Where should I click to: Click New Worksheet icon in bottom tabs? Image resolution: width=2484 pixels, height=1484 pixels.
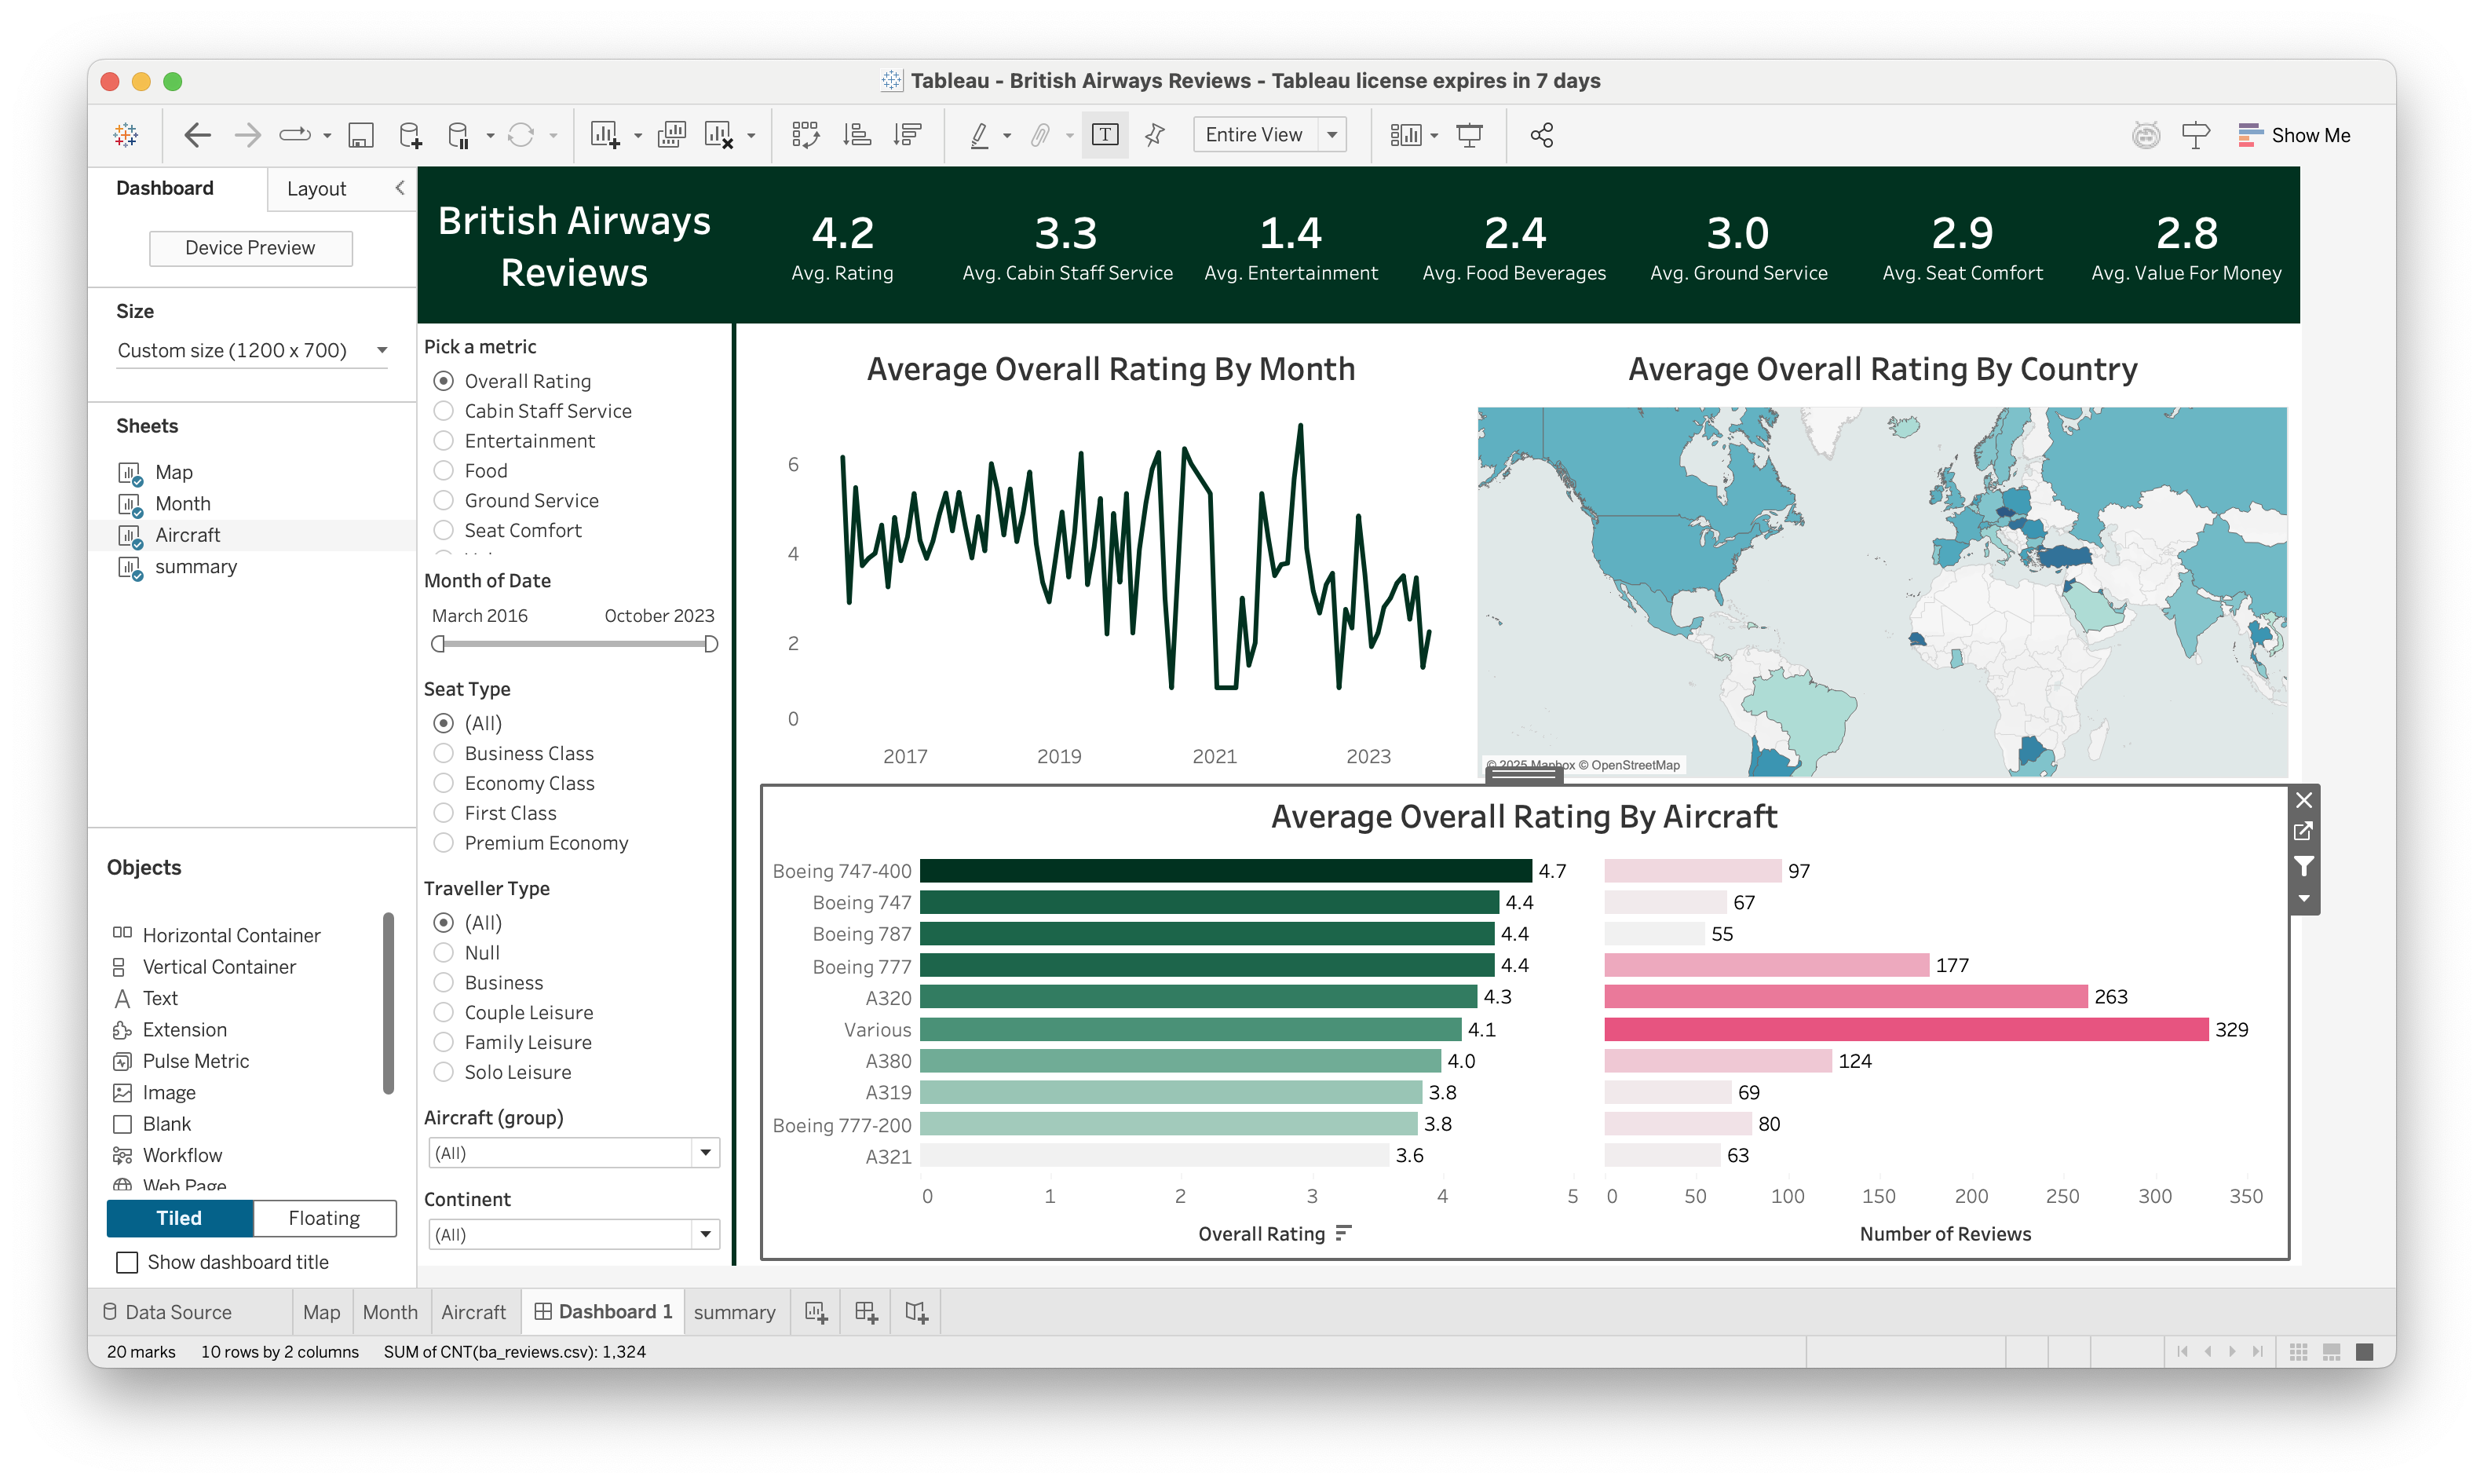[816, 1312]
